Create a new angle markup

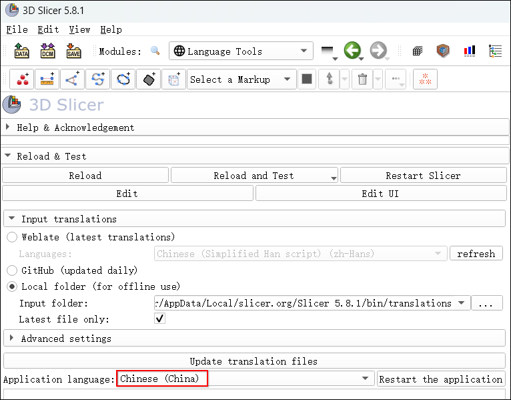[x=72, y=79]
